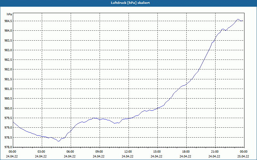Select the 984,5 y-axis value

pyautogui.click(x=8, y=21)
